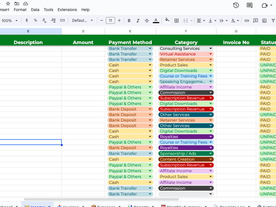Open the Extensions menu
Image resolution: width=276 pixels, height=207 pixels.
coord(67,10)
